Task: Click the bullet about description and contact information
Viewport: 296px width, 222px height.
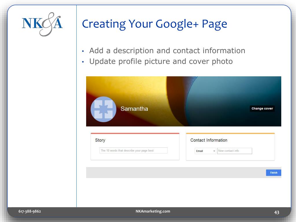Action: click(x=167, y=51)
